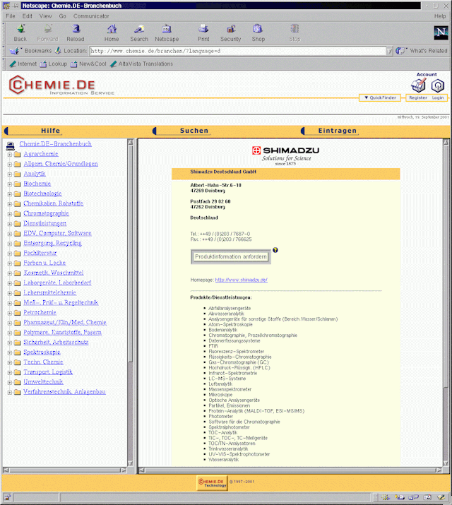Click Produktinformation anfordern button
The width and height of the screenshot is (452, 505).
tap(231, 256)
